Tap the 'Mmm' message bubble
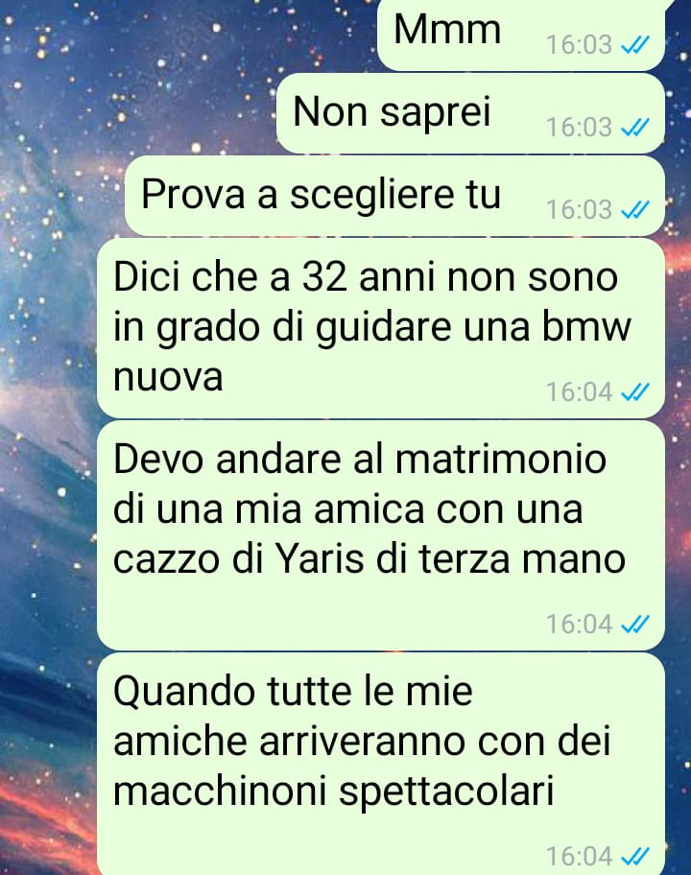 (x=521, y=35)
